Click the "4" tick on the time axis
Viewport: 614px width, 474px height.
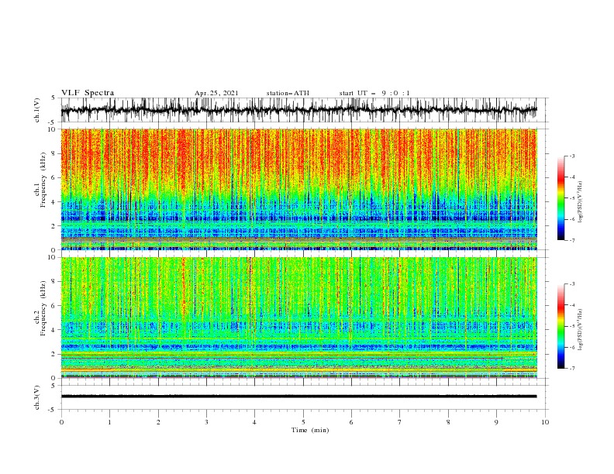click(x=254, y=422)
